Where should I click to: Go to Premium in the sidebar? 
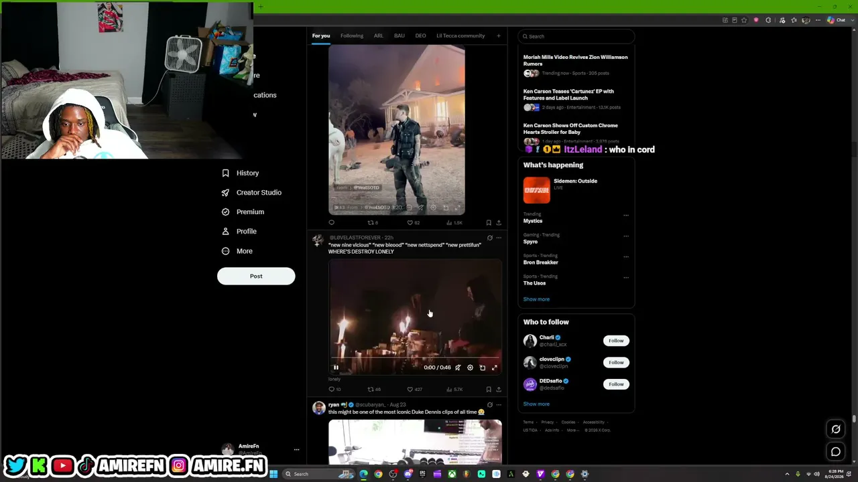click(x=243, y=212)
